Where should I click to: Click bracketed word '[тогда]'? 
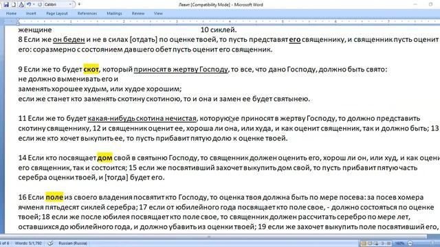[x=116, y=178]
